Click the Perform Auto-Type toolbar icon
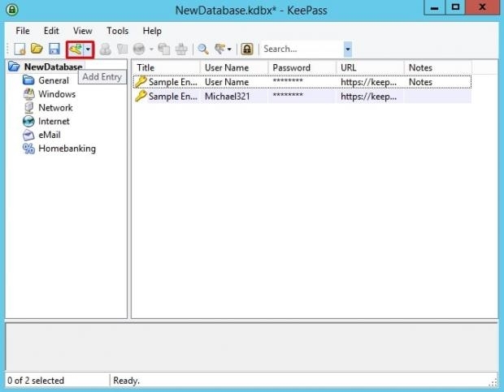This screenshot has height=392, width=504. tap(181, 49)
